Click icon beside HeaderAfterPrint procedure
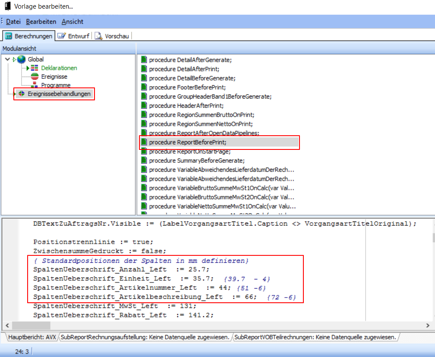 pos(144,105)
